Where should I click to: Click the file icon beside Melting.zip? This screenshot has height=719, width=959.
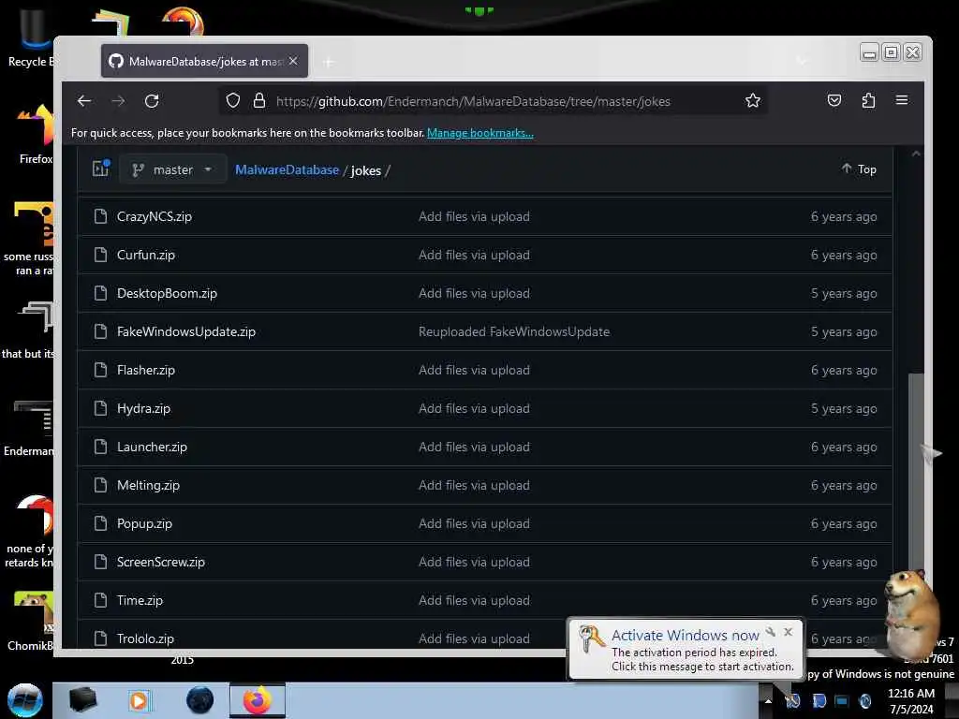[x=100, y=486]
